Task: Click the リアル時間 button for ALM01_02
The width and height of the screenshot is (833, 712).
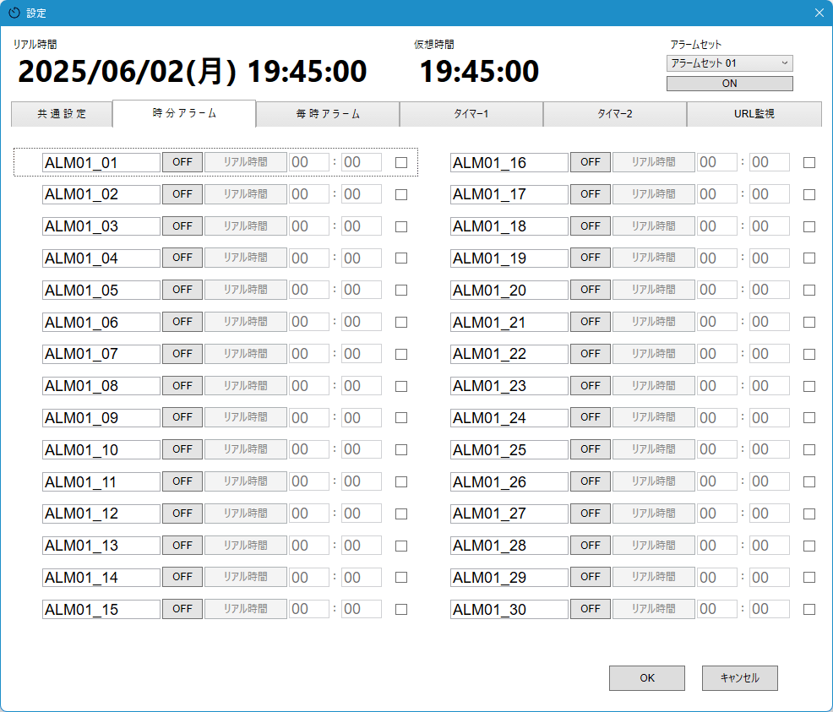Action: (x=245, y=193)
